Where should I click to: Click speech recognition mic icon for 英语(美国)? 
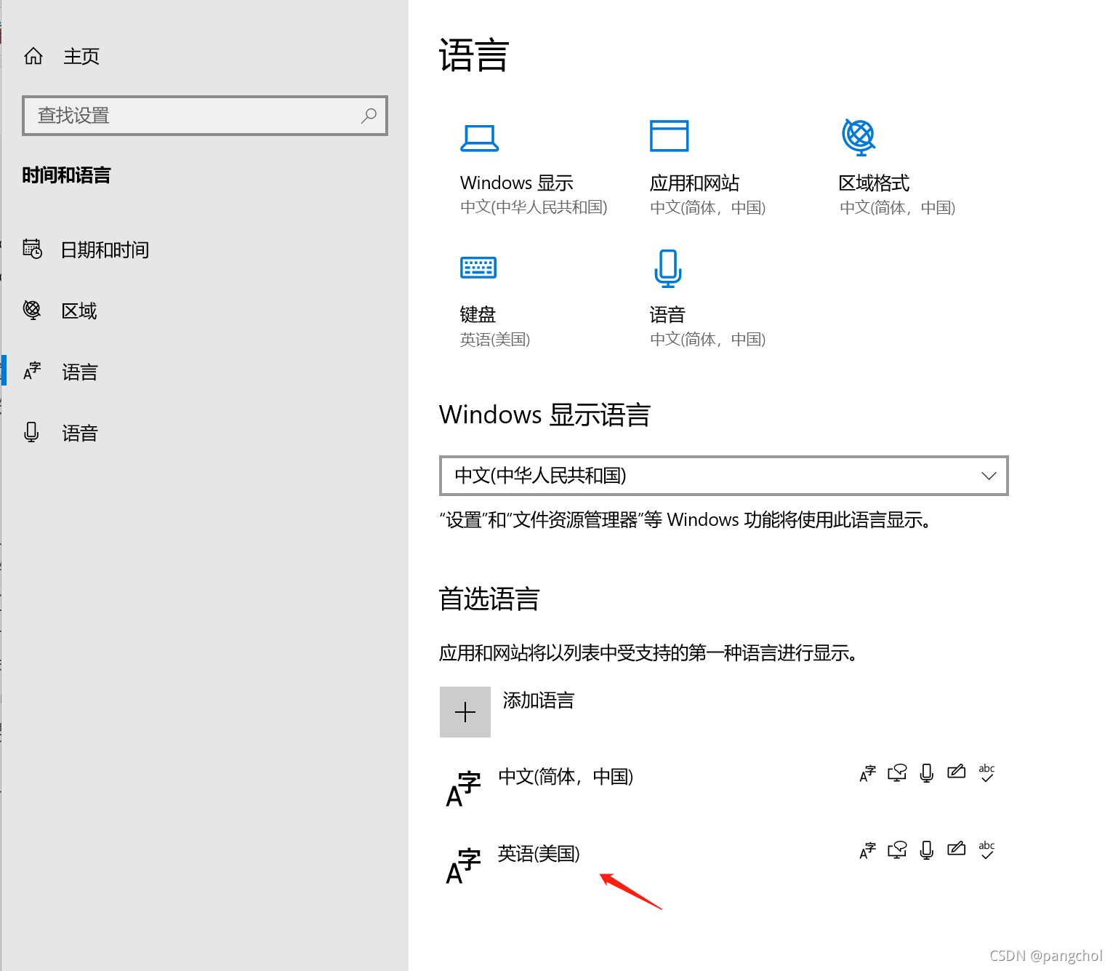(x=926, y=850)
